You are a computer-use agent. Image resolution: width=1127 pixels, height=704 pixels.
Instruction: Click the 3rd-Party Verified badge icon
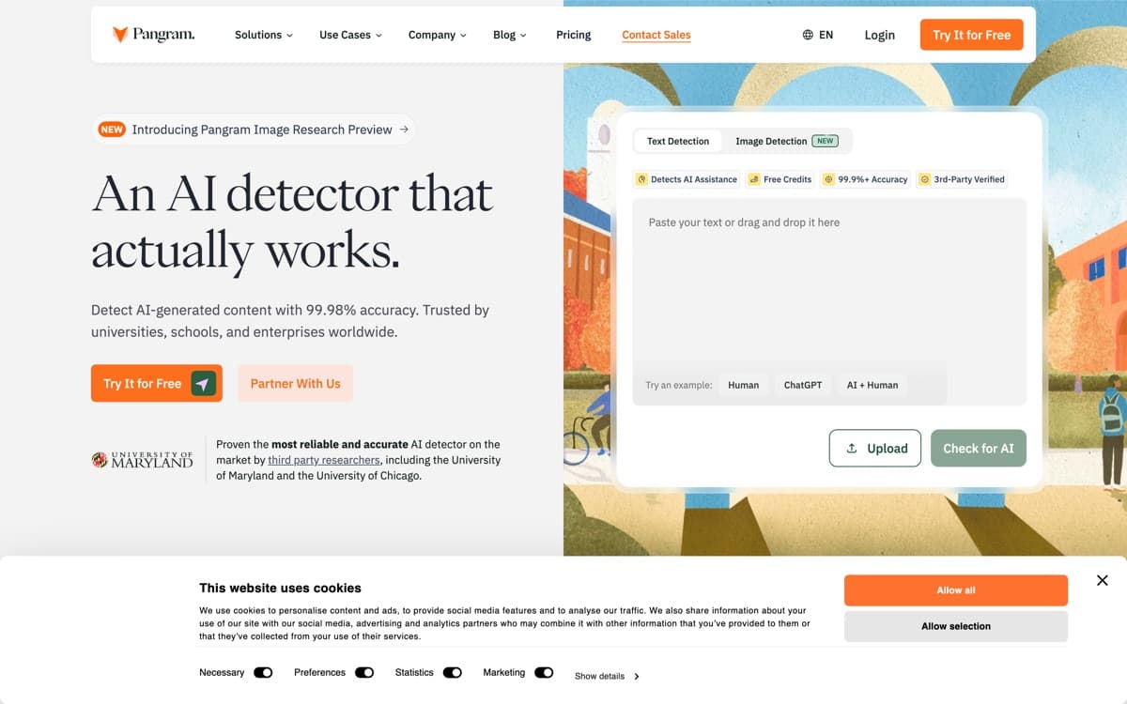coord(924,179)
